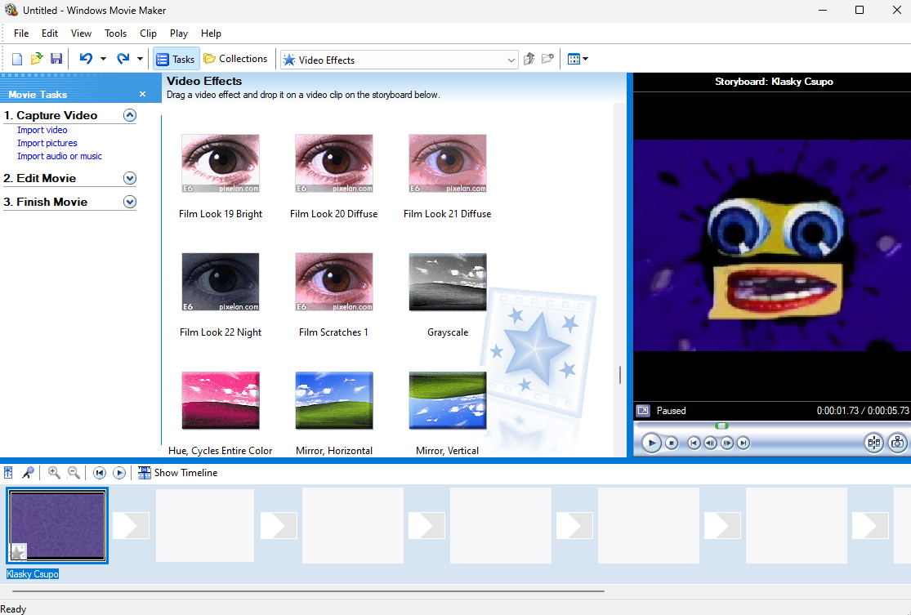Click the Zoom In magnifier on the timeline toolbar
Screen dimensions: 911x615
click(x=53, y=472)
